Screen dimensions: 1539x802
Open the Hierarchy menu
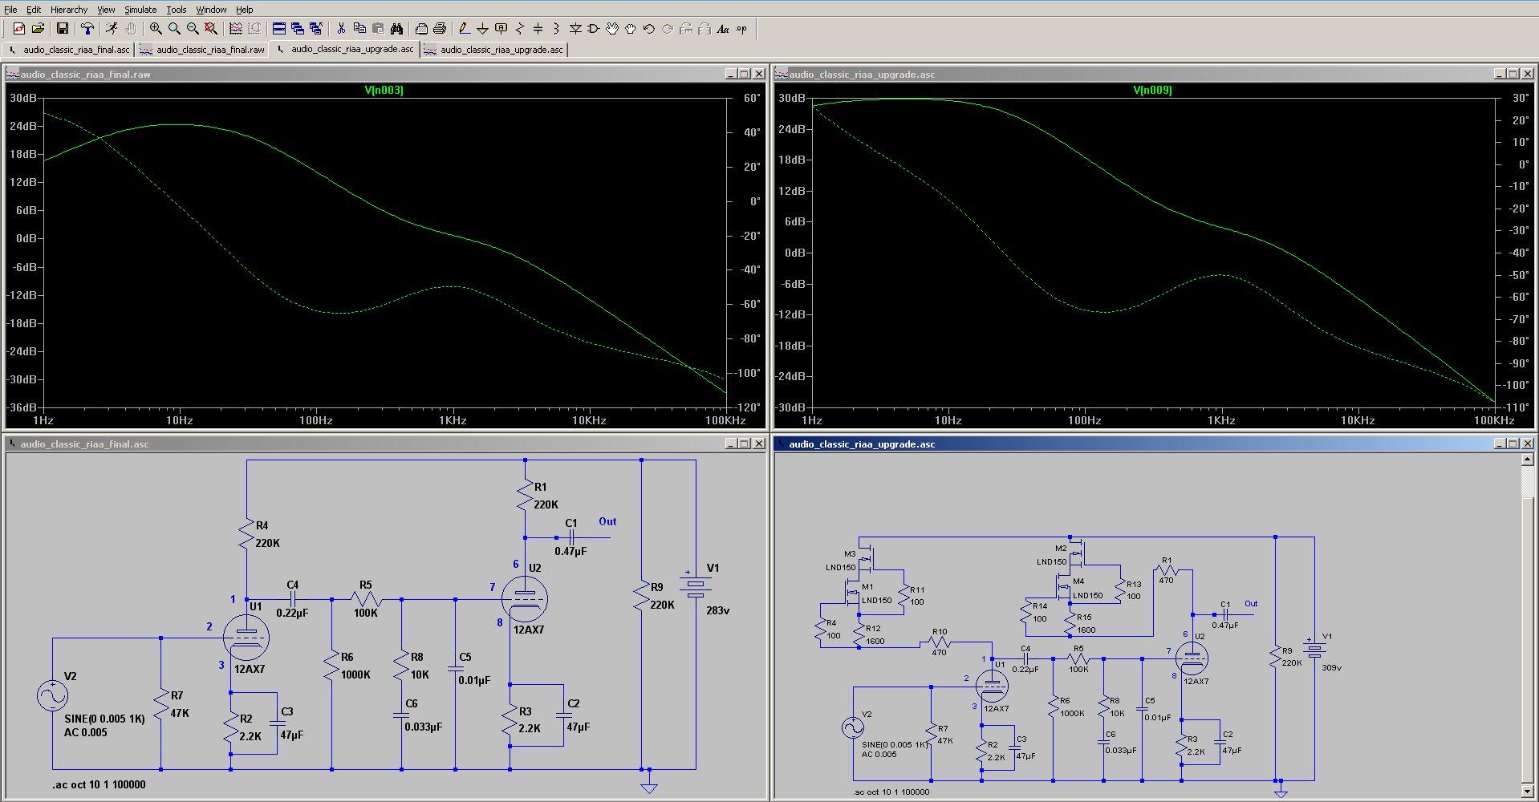69,10
